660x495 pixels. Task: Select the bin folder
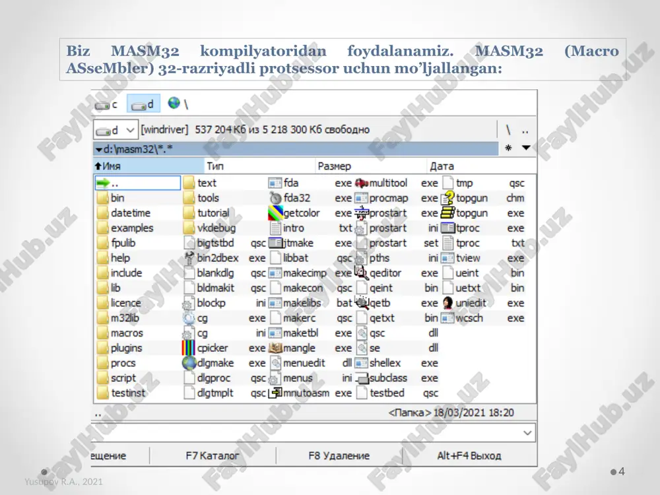click(x=111, y=198)
